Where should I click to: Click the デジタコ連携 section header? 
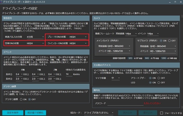[46, 86]
